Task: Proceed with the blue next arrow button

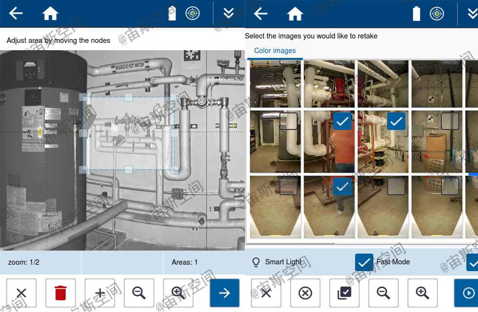Action: click(225, 293)
